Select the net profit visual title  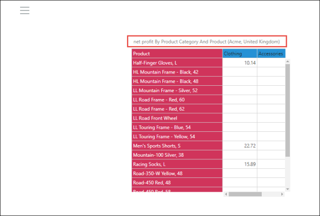[x=207, y=41]
